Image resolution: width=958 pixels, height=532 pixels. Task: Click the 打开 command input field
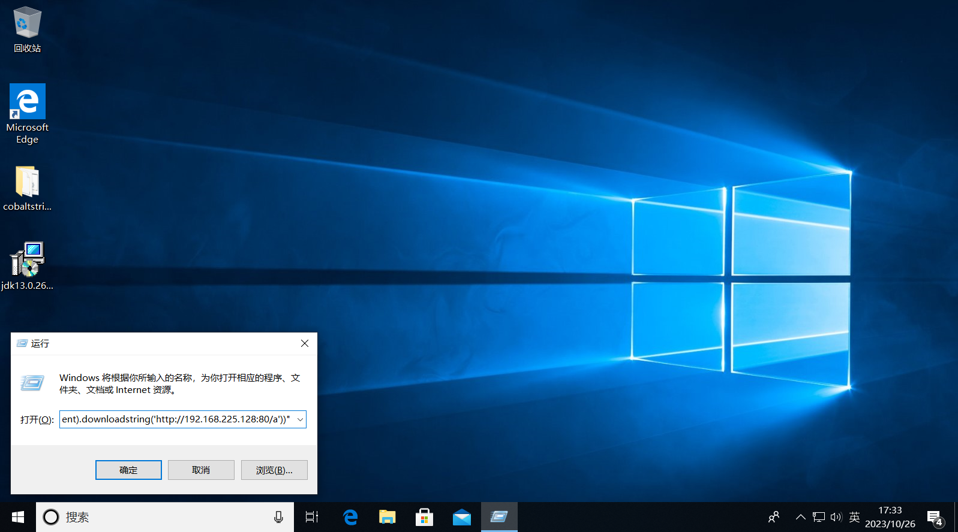tap(176, 419)
